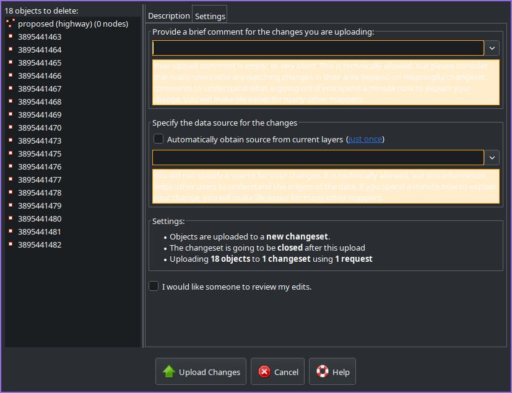Check 'I would like someone to review my edits'
Viewport: 512px width, 393px height.
pos(154,287)
